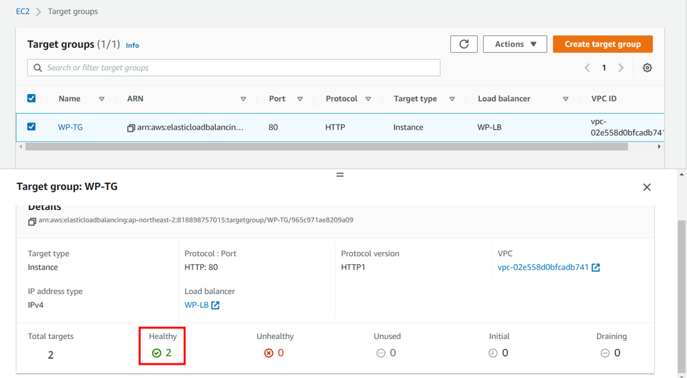This screenshot has width=687, height=378.
Task: Click the horizontal table scrollbar
Action: pyautogui.click(x=326, y=147)
